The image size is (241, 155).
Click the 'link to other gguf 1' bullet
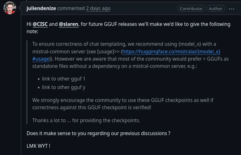pyautogui.click(x=64, y=79)
